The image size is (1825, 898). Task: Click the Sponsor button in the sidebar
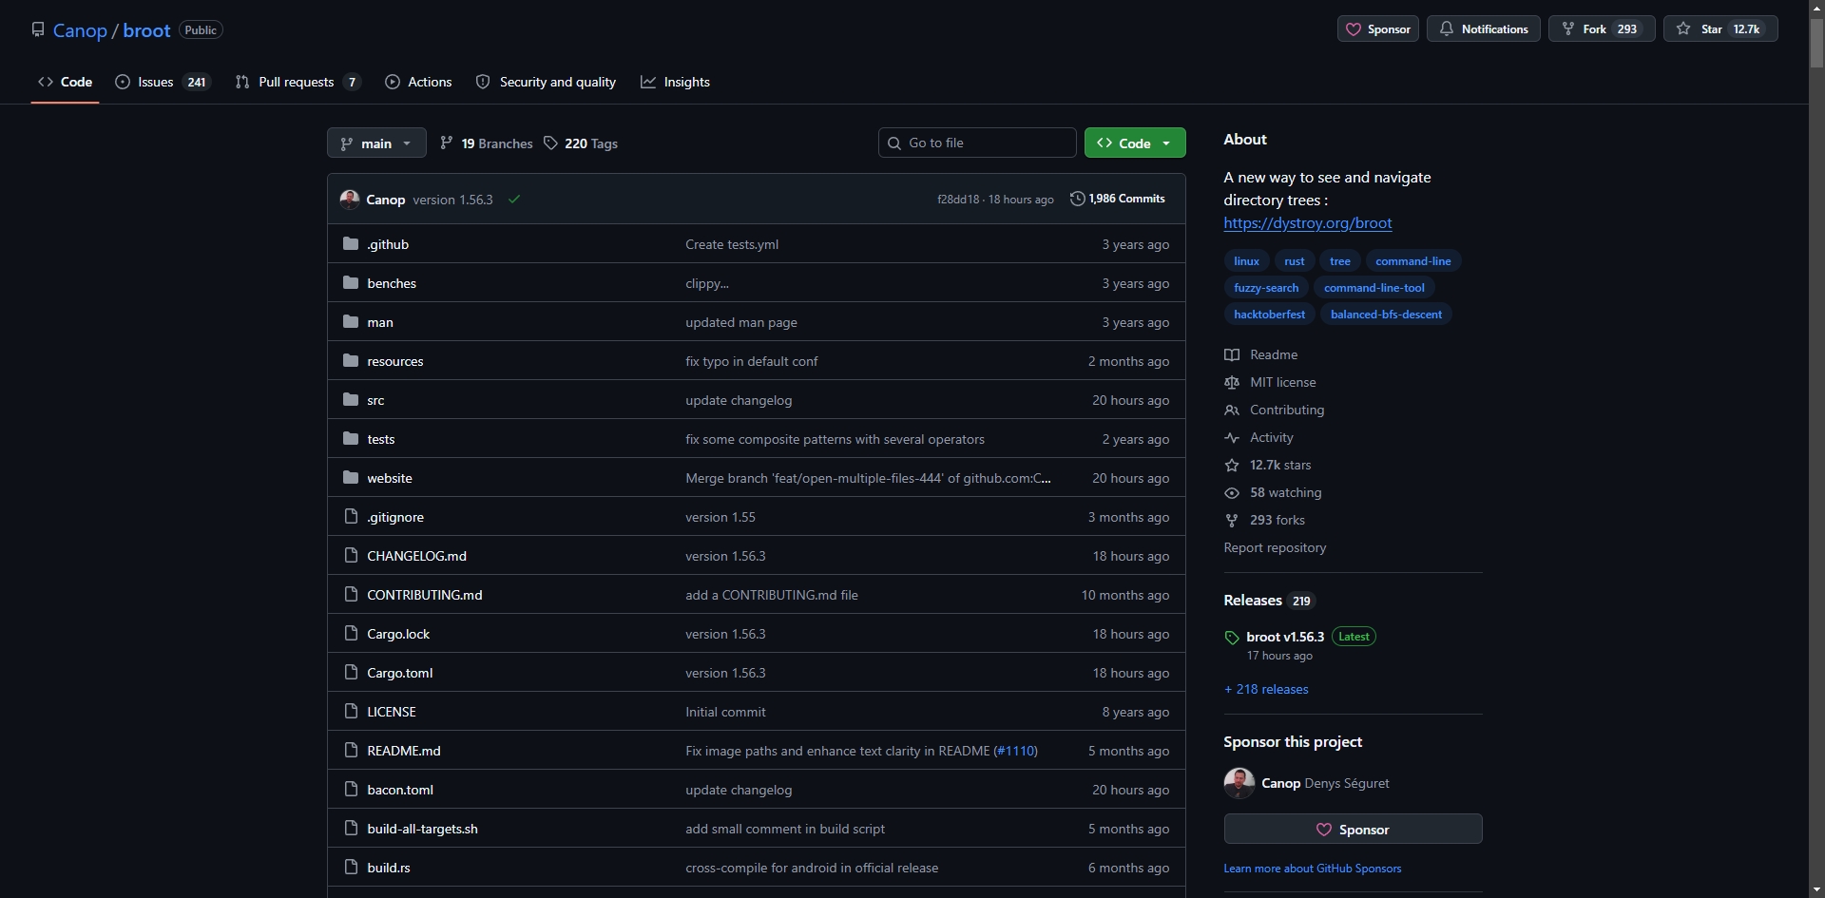pyautogui.click(x=1353, y=829)
